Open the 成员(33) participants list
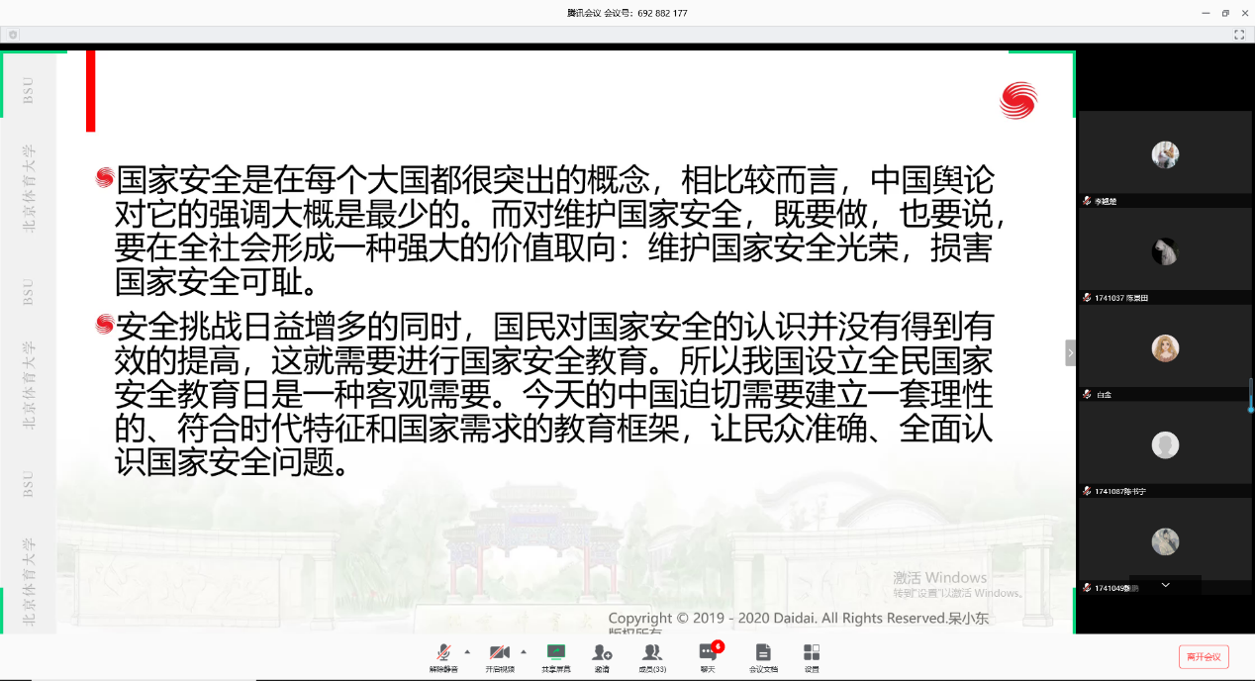This screenshot has height=681, width=1255. coord(653,655)
